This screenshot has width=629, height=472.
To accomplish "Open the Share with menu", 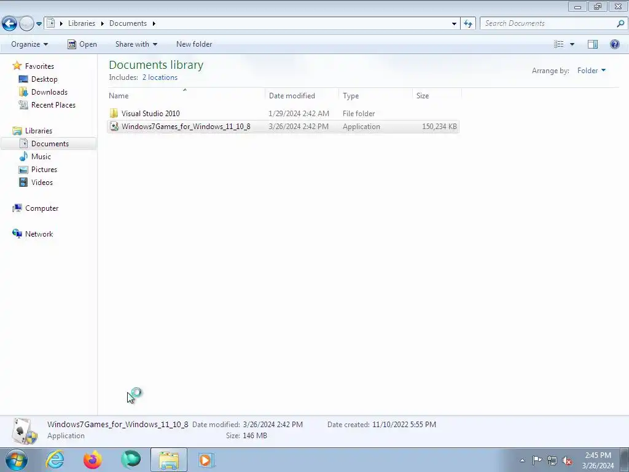I will click(136, 44).
